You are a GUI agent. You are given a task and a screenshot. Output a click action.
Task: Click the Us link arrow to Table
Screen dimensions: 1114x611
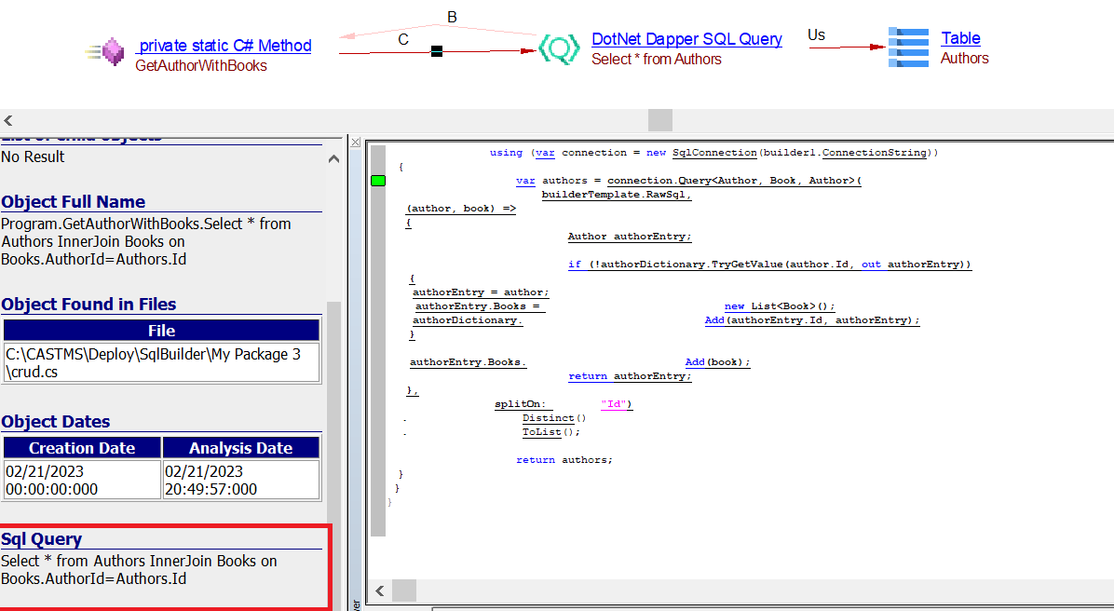coord(847,47)
